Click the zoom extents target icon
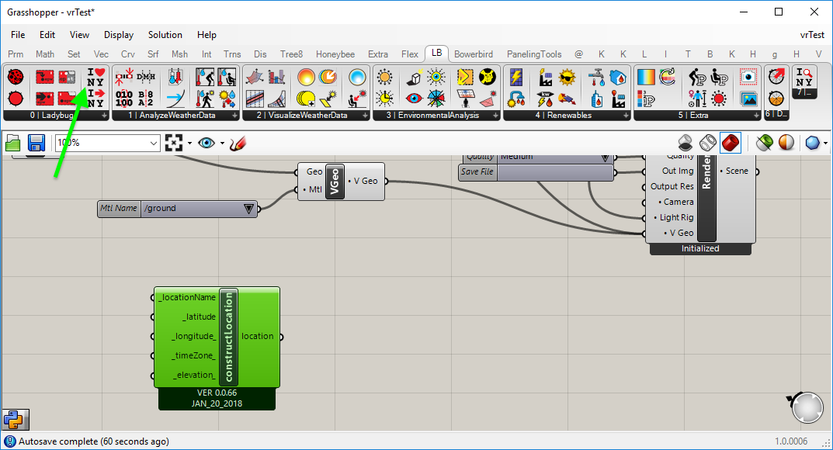833x450 pixels. click(174, 143)
